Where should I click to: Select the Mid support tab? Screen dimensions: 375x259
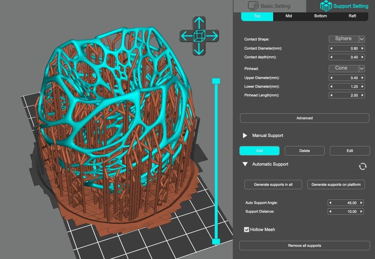(x=289, y=16)
